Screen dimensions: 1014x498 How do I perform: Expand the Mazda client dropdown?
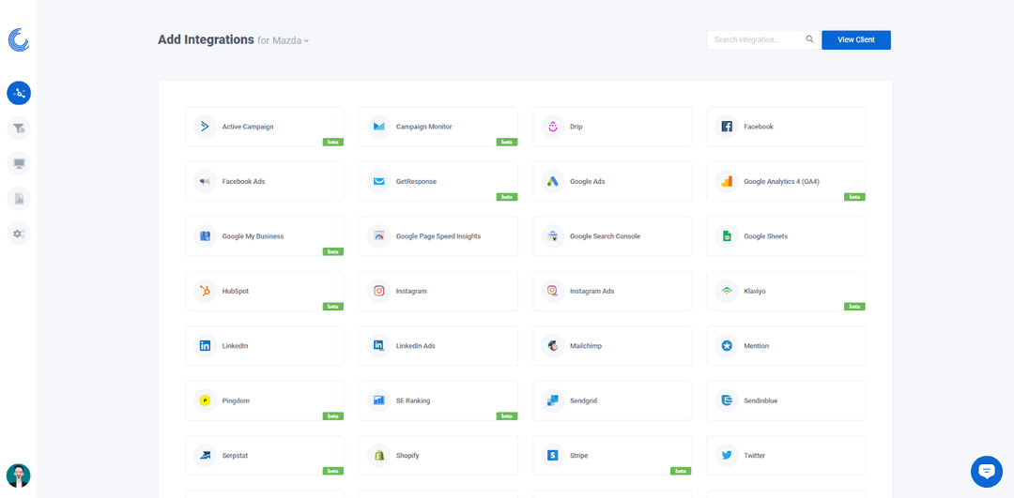click(290, 40)
